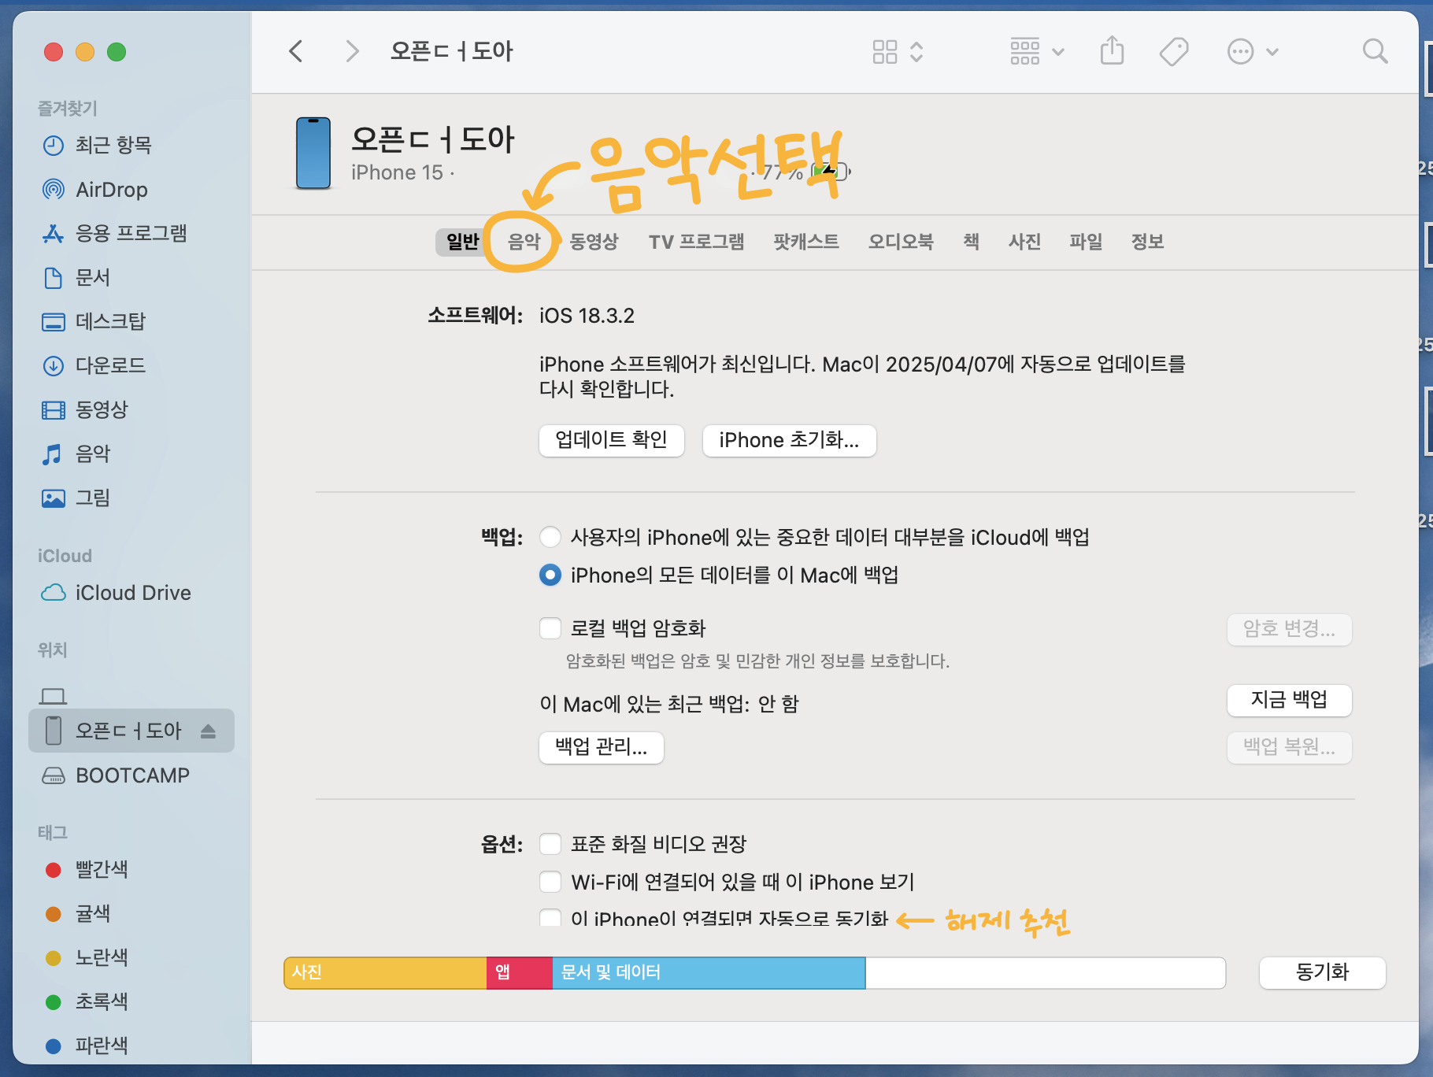1433x1077 pixels.
Task: Go forward with the right chevron
Action: tap(352, 52)
